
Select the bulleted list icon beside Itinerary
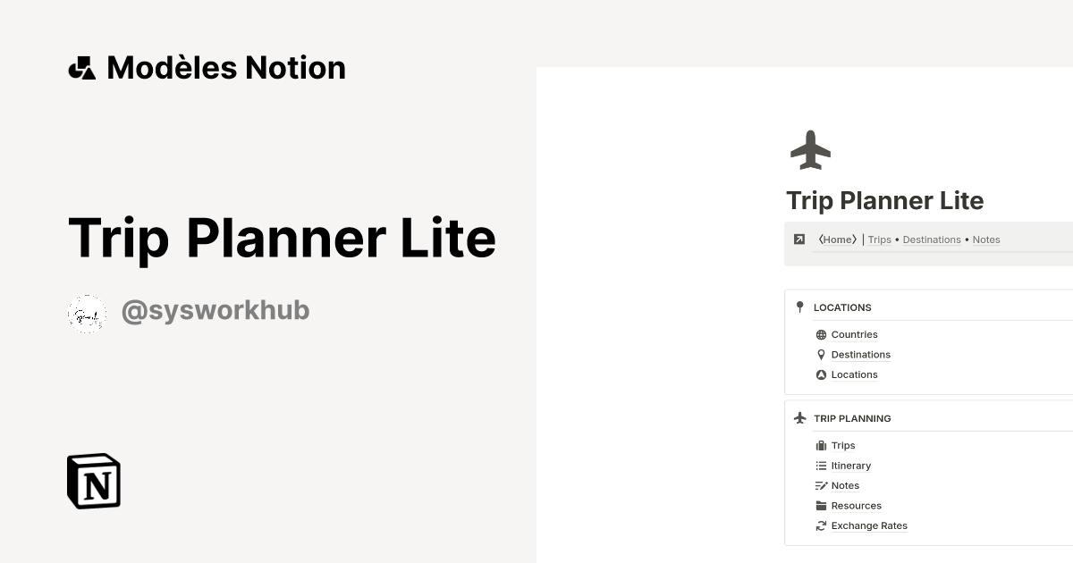(x=821, y=466)
